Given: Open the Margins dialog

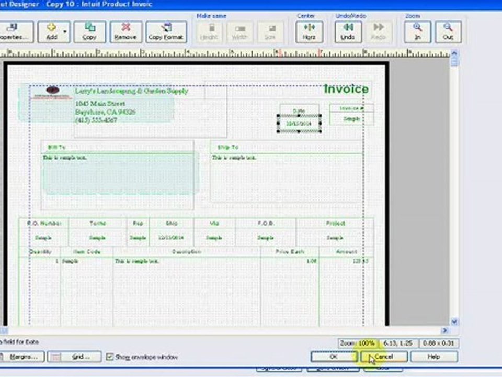Looking at the screenshot, I should point(22,357).
